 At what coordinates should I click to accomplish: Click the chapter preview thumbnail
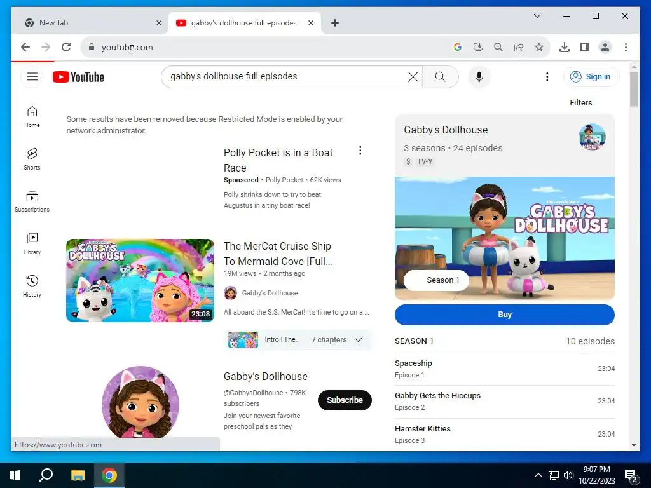coord(243,340)
